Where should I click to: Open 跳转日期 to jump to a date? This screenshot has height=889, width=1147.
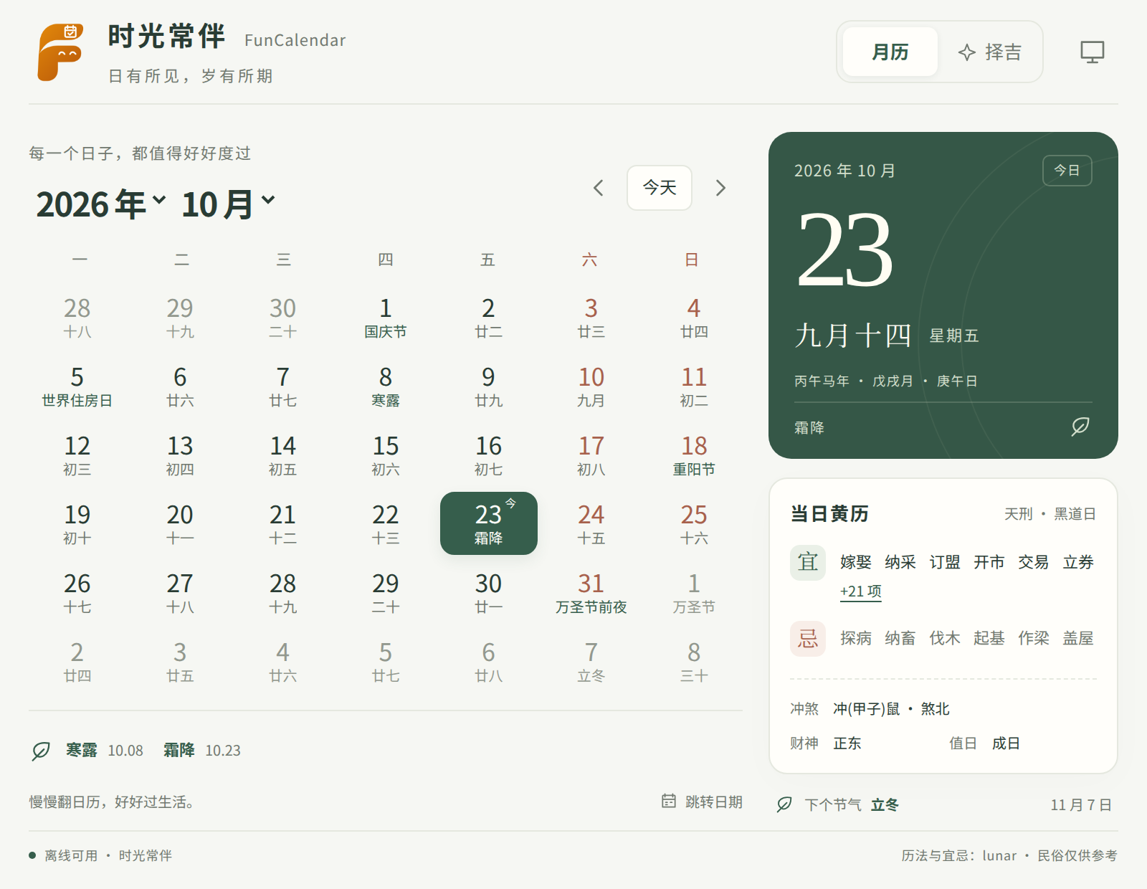point(702,802)
